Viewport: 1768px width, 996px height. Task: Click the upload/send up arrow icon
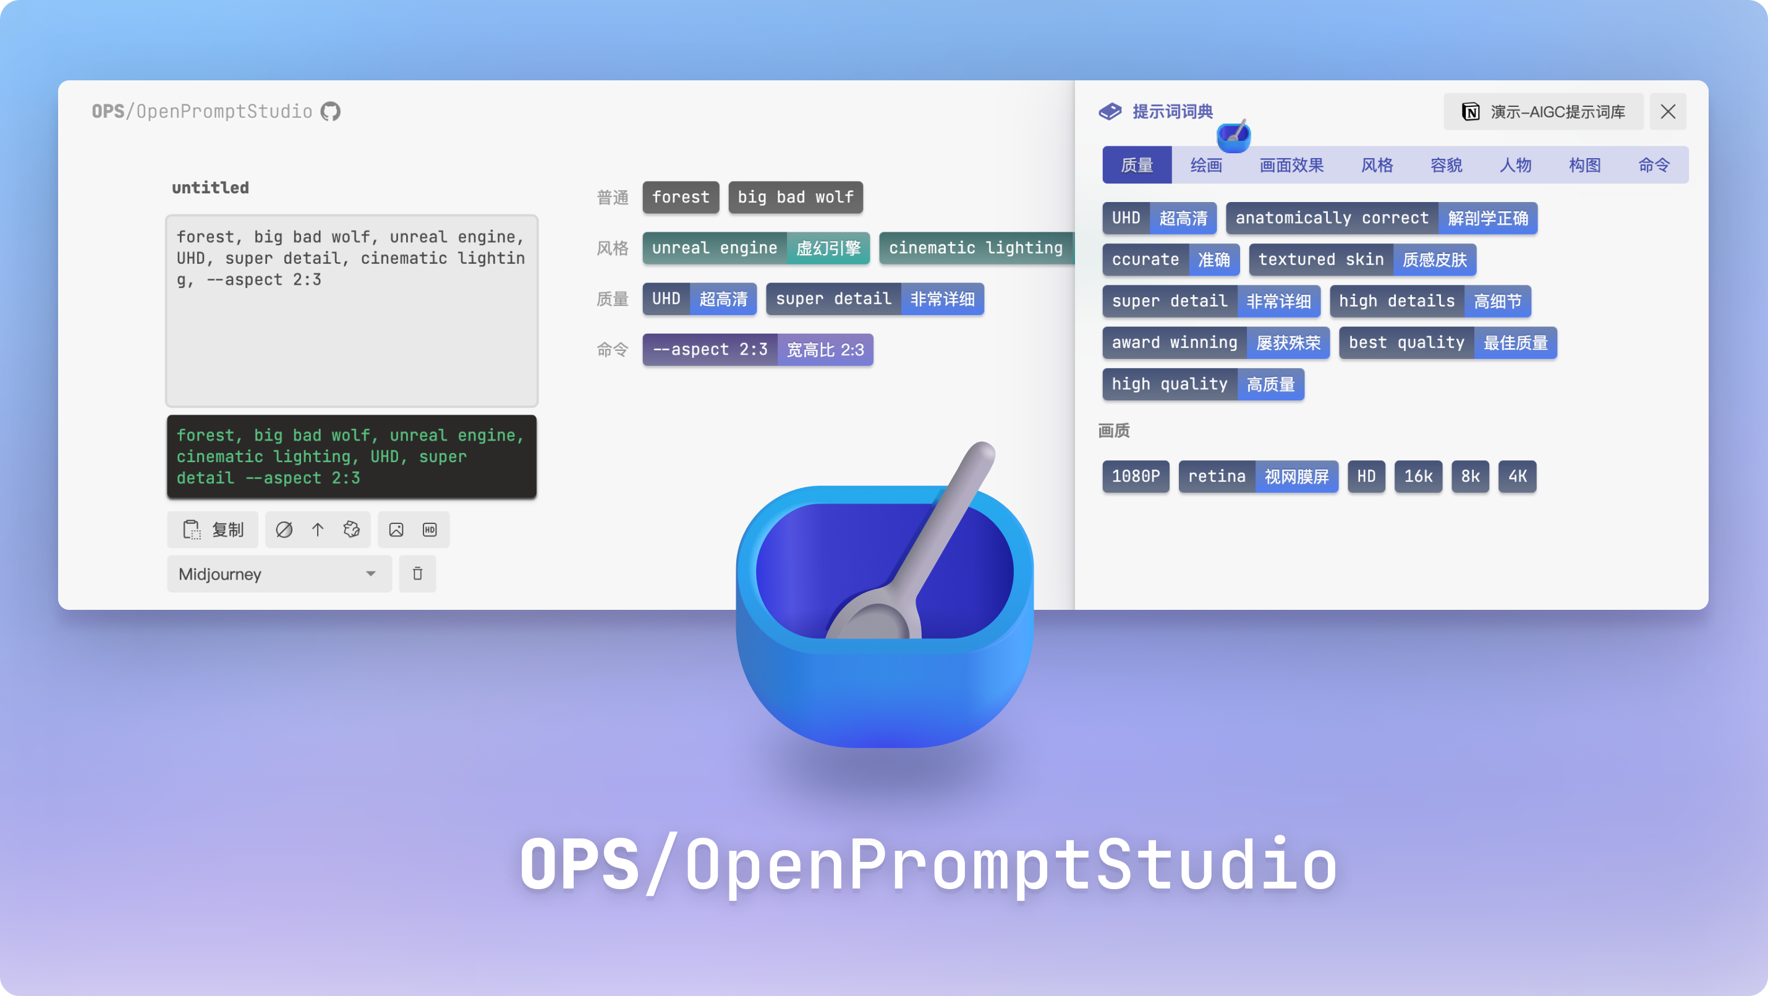click(318, 529)
